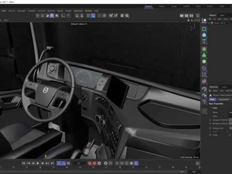Click the green effector palette icon
The width and height of the screenshot is (232, 174).
[x=204, y=61]
